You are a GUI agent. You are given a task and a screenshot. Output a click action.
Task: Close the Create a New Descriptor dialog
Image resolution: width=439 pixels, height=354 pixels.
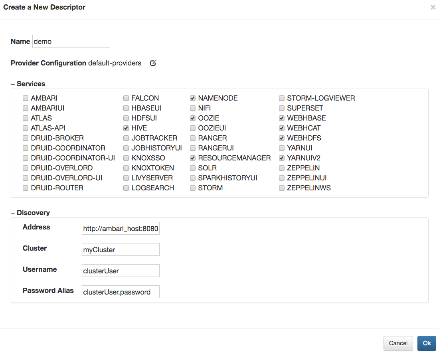tap(433, 7)
